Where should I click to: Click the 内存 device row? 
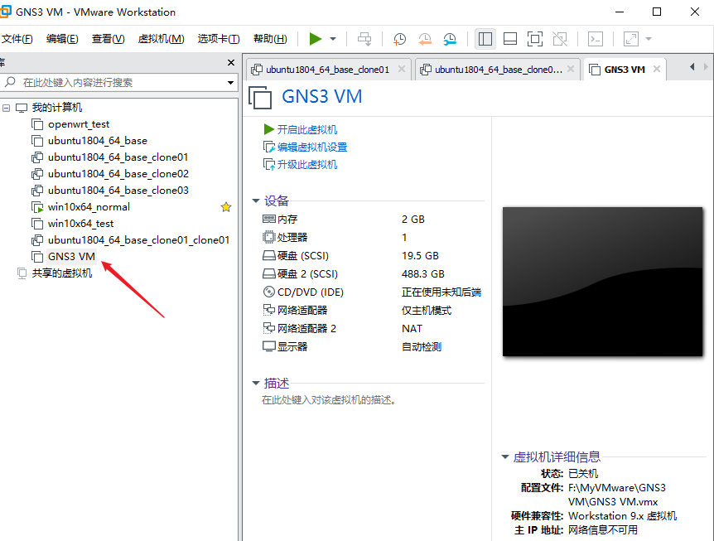pyautogui.click(x=373, y=219)
